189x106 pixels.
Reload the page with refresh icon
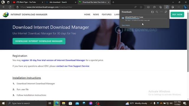[10, 7]
